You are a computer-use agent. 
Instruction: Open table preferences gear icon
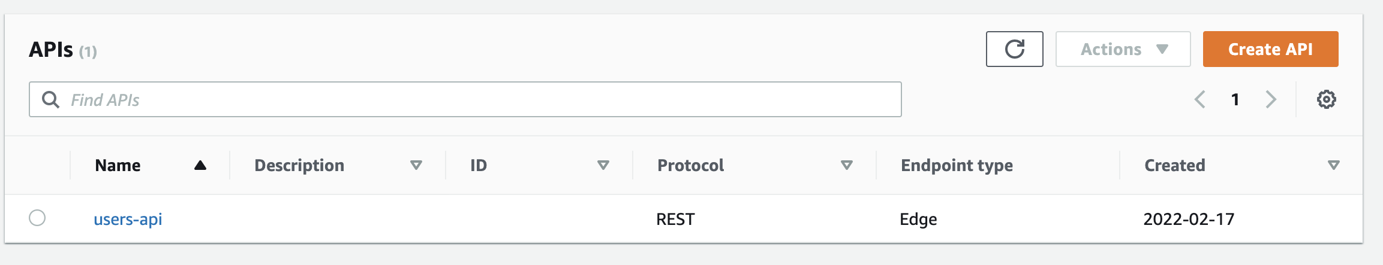(1326, 99)
